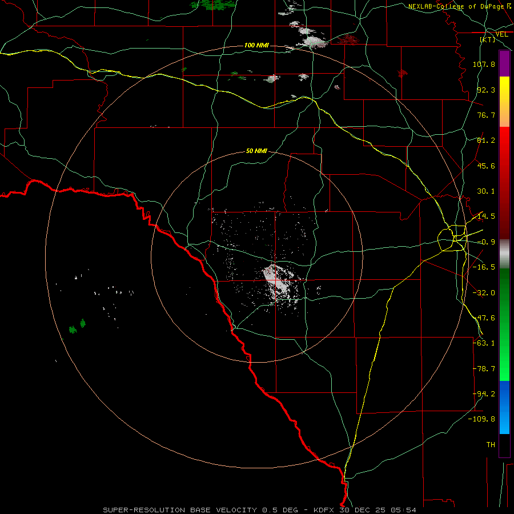This screenshot has height=514, width=514.
Task: Click the 92.3 legend value
Action: (x=486, y=90)
